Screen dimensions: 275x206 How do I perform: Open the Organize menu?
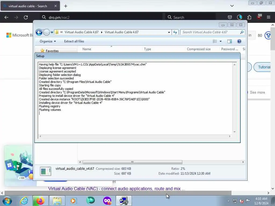(x=48, y=41)
